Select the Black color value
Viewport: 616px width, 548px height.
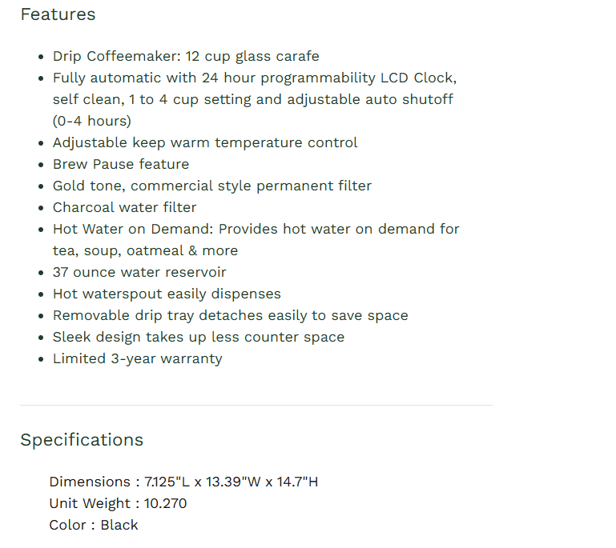119,525
